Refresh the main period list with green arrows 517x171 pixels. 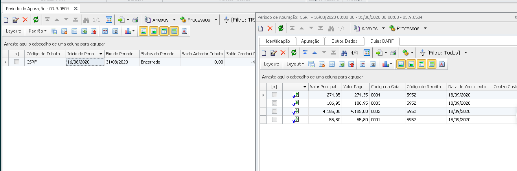[36, 20]
